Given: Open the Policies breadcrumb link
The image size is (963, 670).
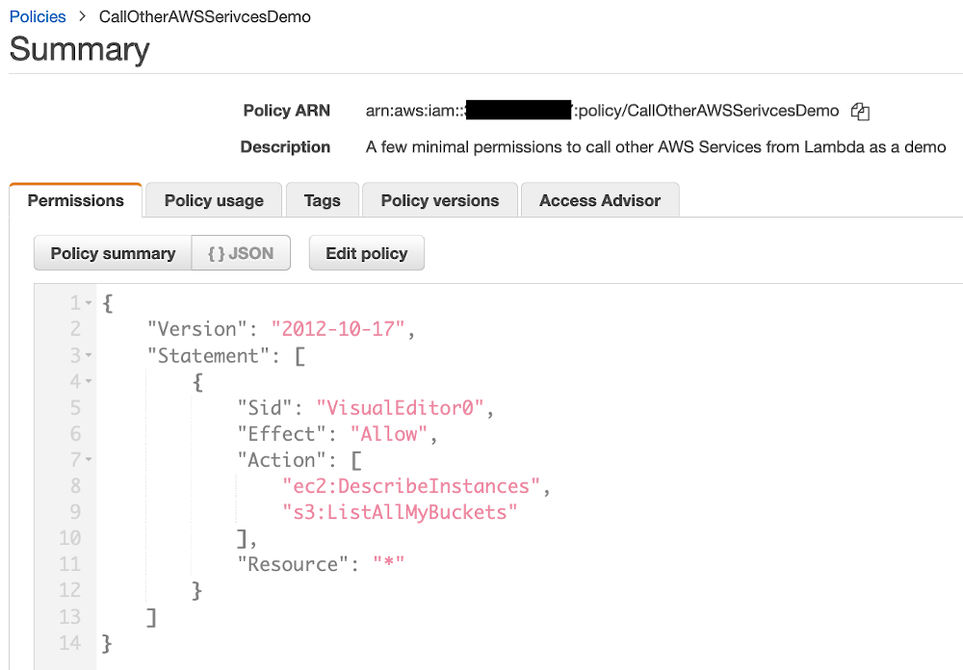Looking at the screenshot, I should click(37, 15).
